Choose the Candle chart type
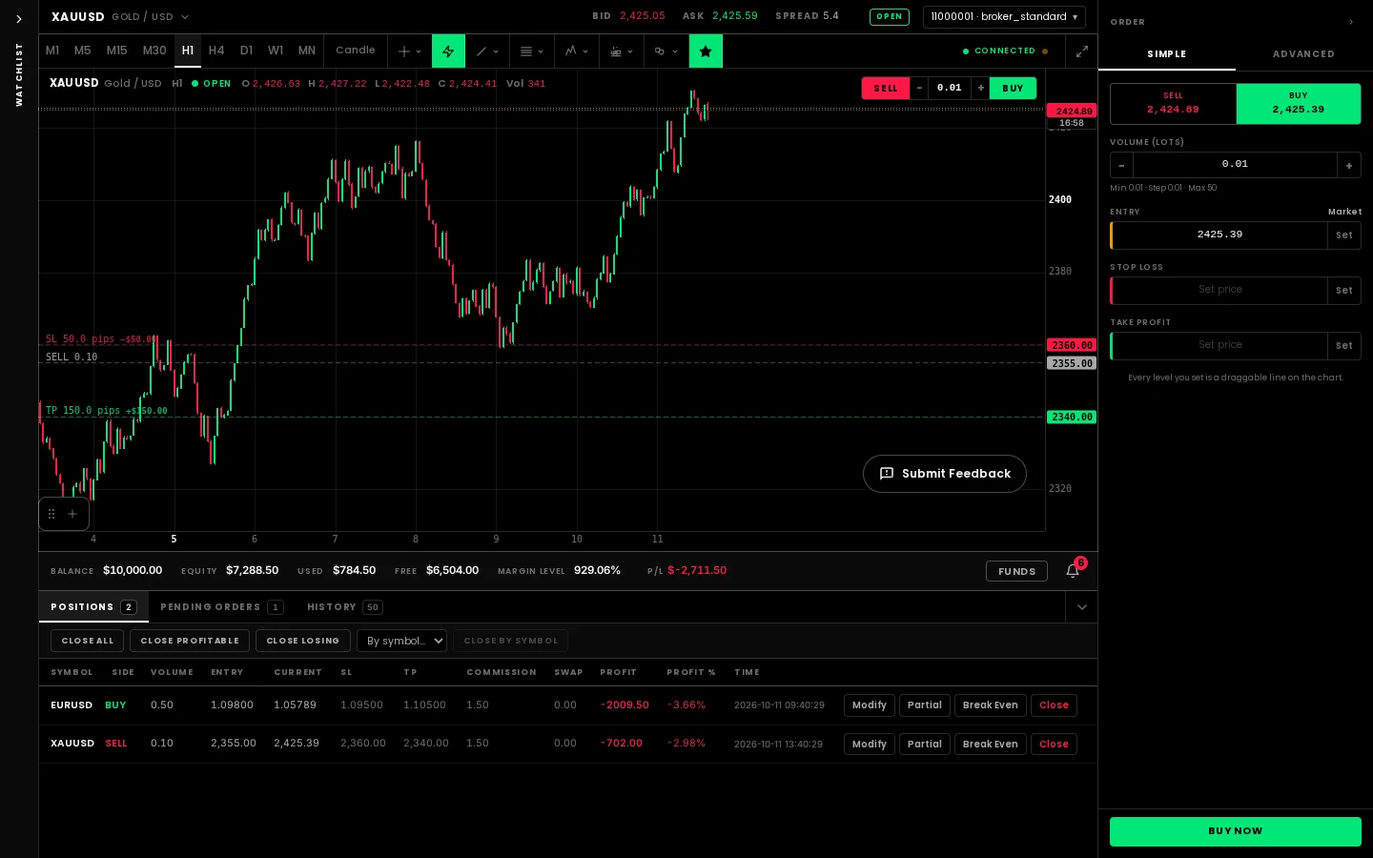The height and width of the screenshot is (858, 1373). 356,51
